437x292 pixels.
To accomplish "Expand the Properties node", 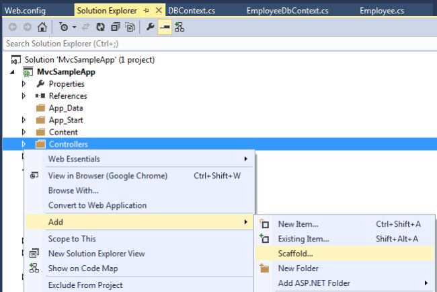I will pyautogui.click(x=24, y=83).
